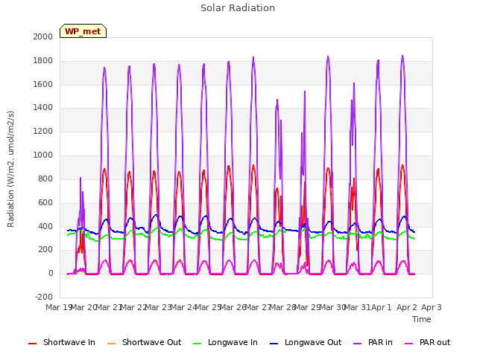The width and height of the screenshot is (477, 357).
Task: Click the Apr 2 x-axis label
Action: point(406,307)
